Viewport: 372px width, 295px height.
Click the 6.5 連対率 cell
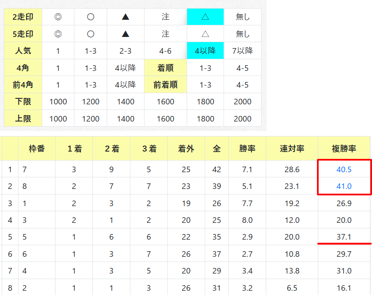click(x=292, y=288)
